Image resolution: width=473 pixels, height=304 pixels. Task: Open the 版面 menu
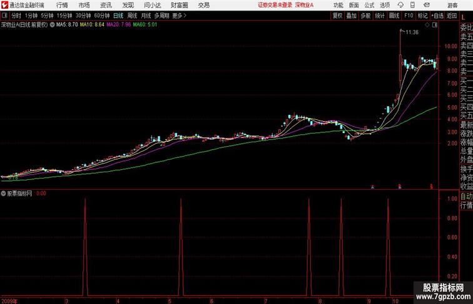coord(353,5)
